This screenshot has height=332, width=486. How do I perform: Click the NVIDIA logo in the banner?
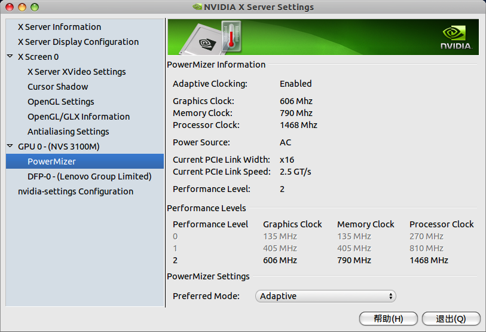coord(456,38)
